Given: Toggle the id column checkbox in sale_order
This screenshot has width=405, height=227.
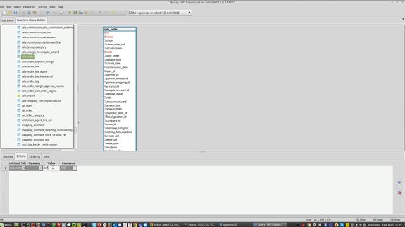Looking at the screenshot, I should click(105, 33).
